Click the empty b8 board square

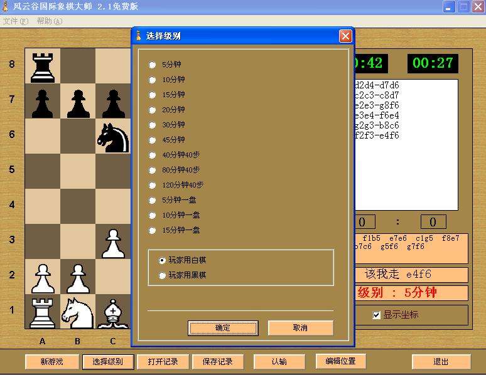tap(78, 66)
